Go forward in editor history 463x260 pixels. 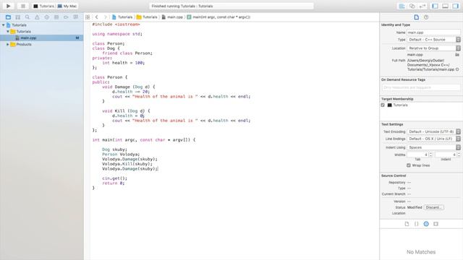tap(105, 17)
